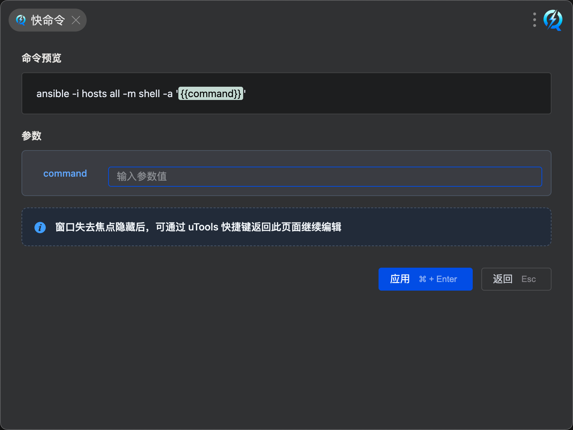
Task: Close the 快命令 plugin tag
Action: (x=76, y=20)
